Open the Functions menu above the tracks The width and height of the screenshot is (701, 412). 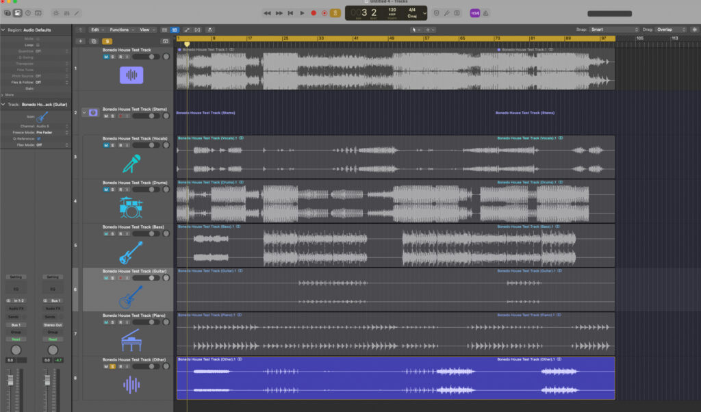click(x=118, y=30)
